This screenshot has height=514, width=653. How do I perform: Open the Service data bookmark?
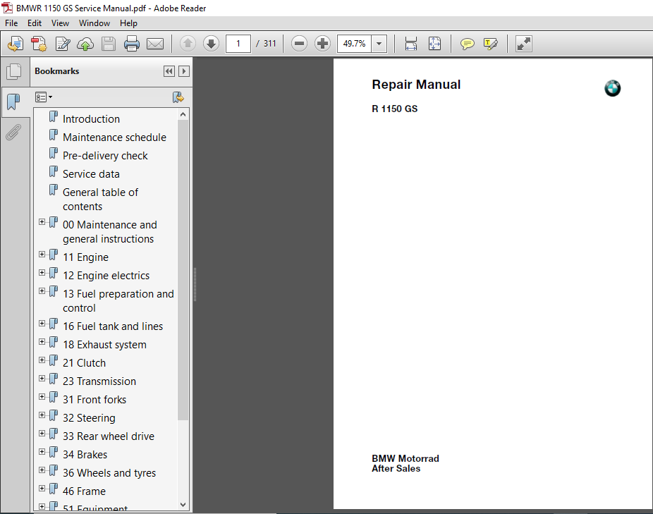tap(91, 174)
